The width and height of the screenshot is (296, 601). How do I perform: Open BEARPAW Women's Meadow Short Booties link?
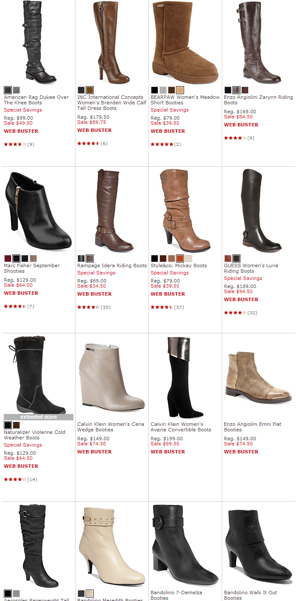click(x=185, y=100)
